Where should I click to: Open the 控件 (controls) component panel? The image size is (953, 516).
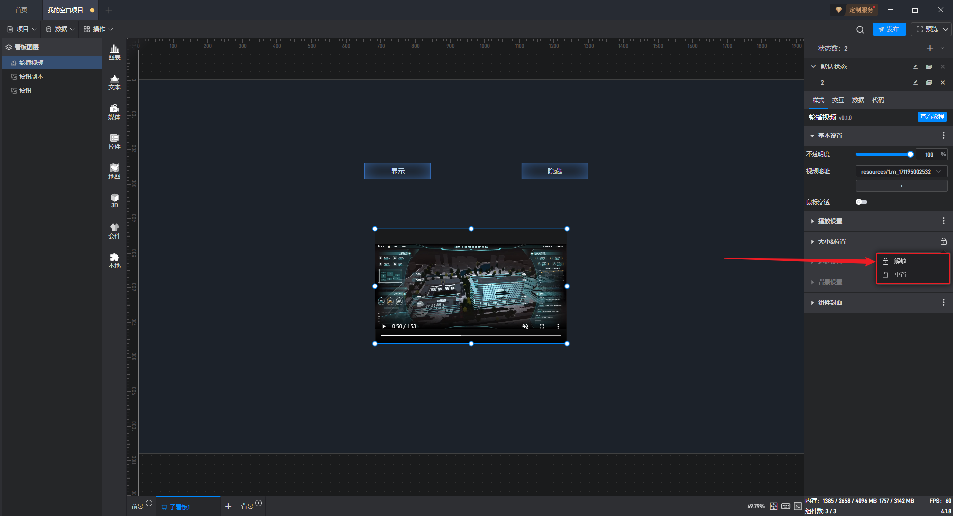coord(114,141)
